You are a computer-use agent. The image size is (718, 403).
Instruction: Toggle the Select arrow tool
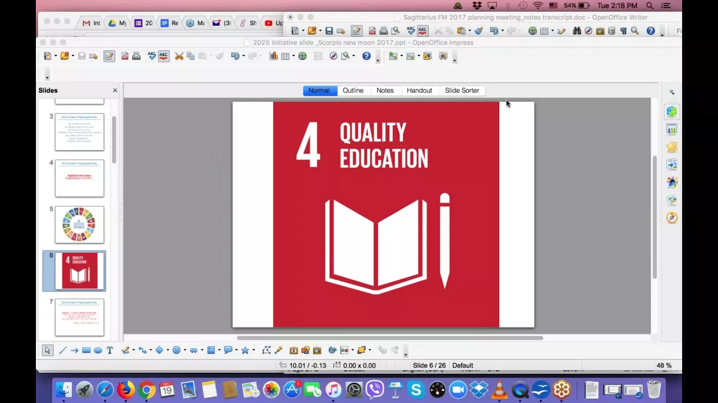pyautogui.click(x=47, y=350)
